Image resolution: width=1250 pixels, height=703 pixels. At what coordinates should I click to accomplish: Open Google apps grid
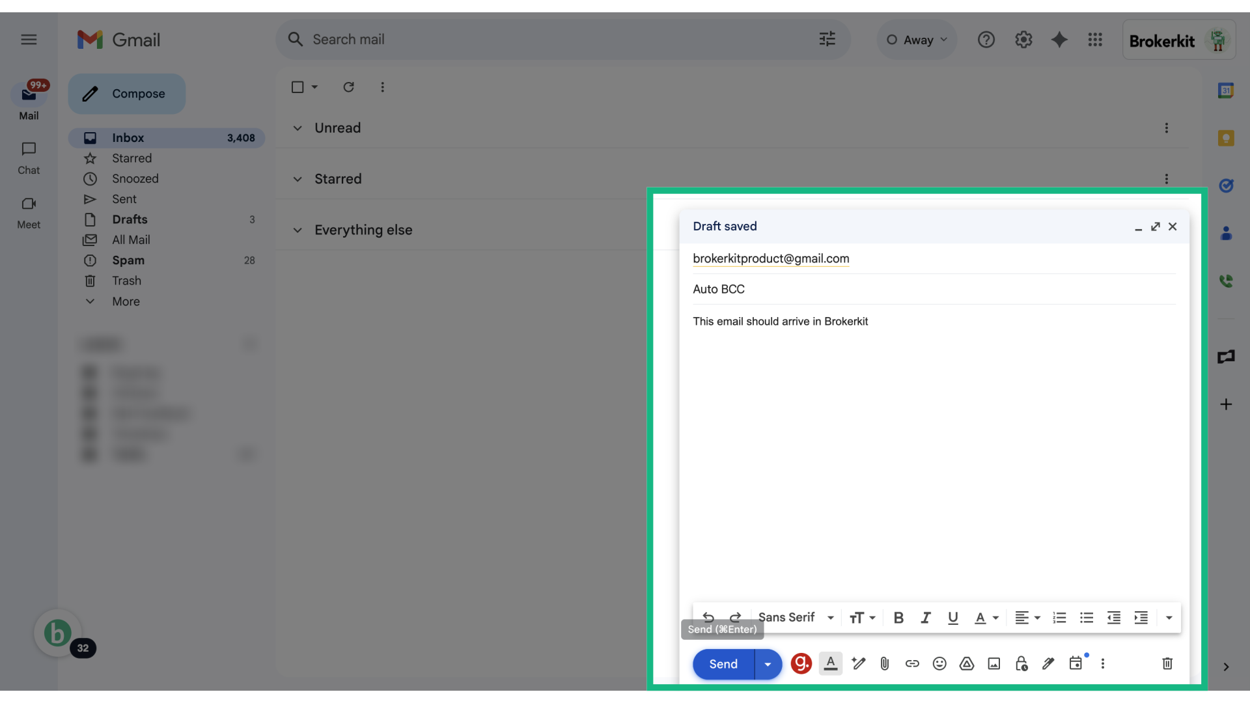(1095, 40)
